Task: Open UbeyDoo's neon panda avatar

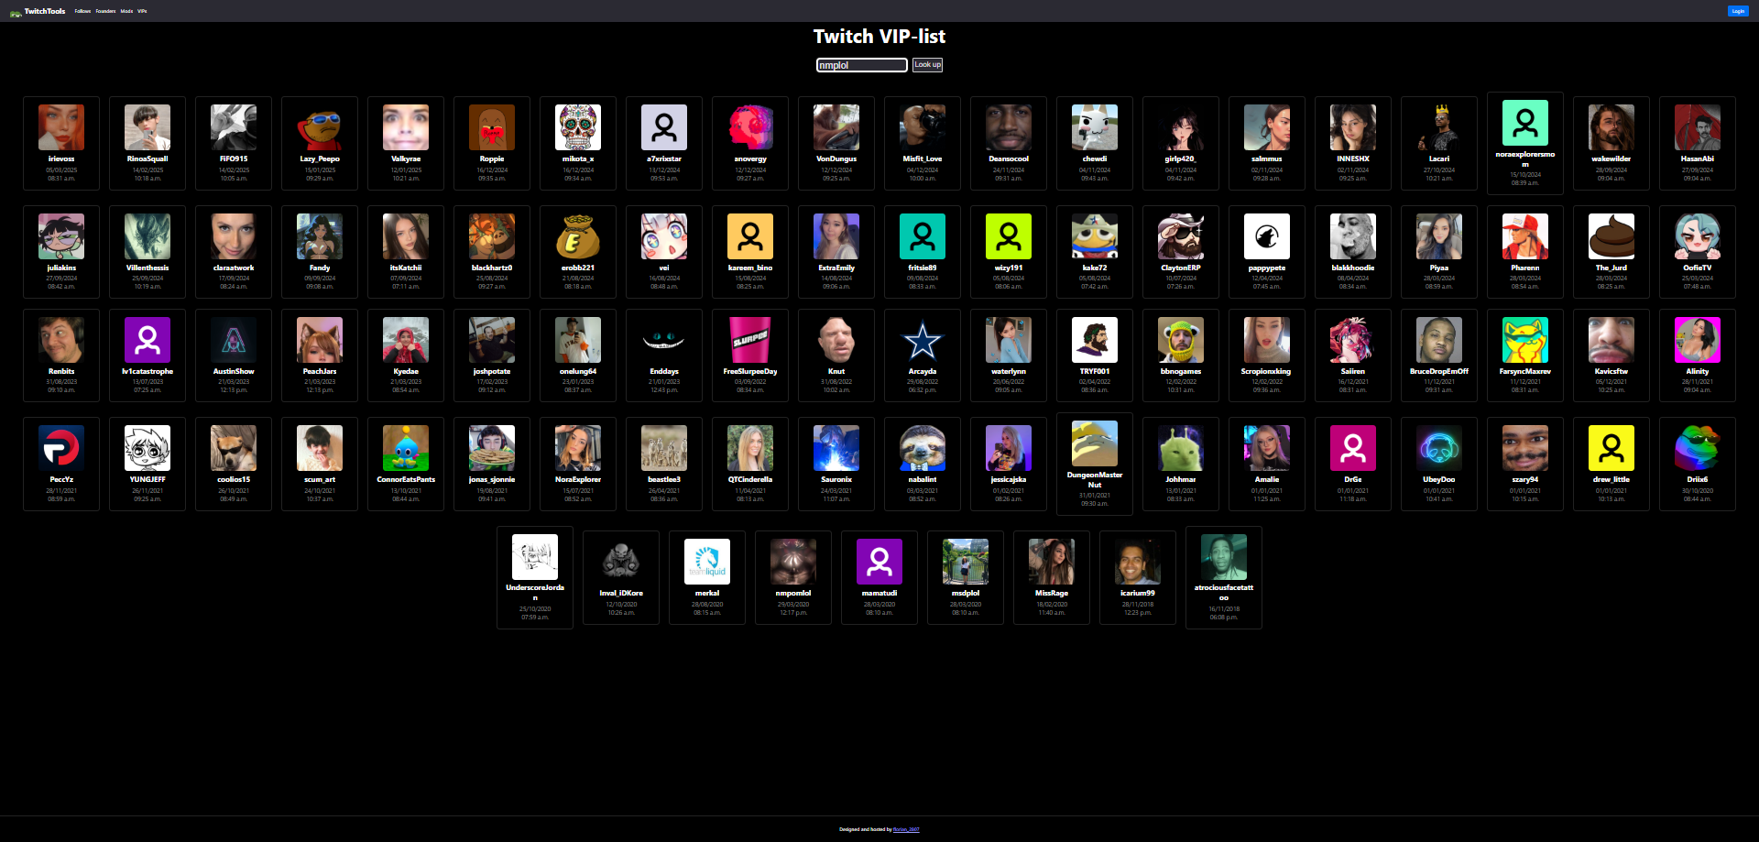Action: [x=1439, y=448]
